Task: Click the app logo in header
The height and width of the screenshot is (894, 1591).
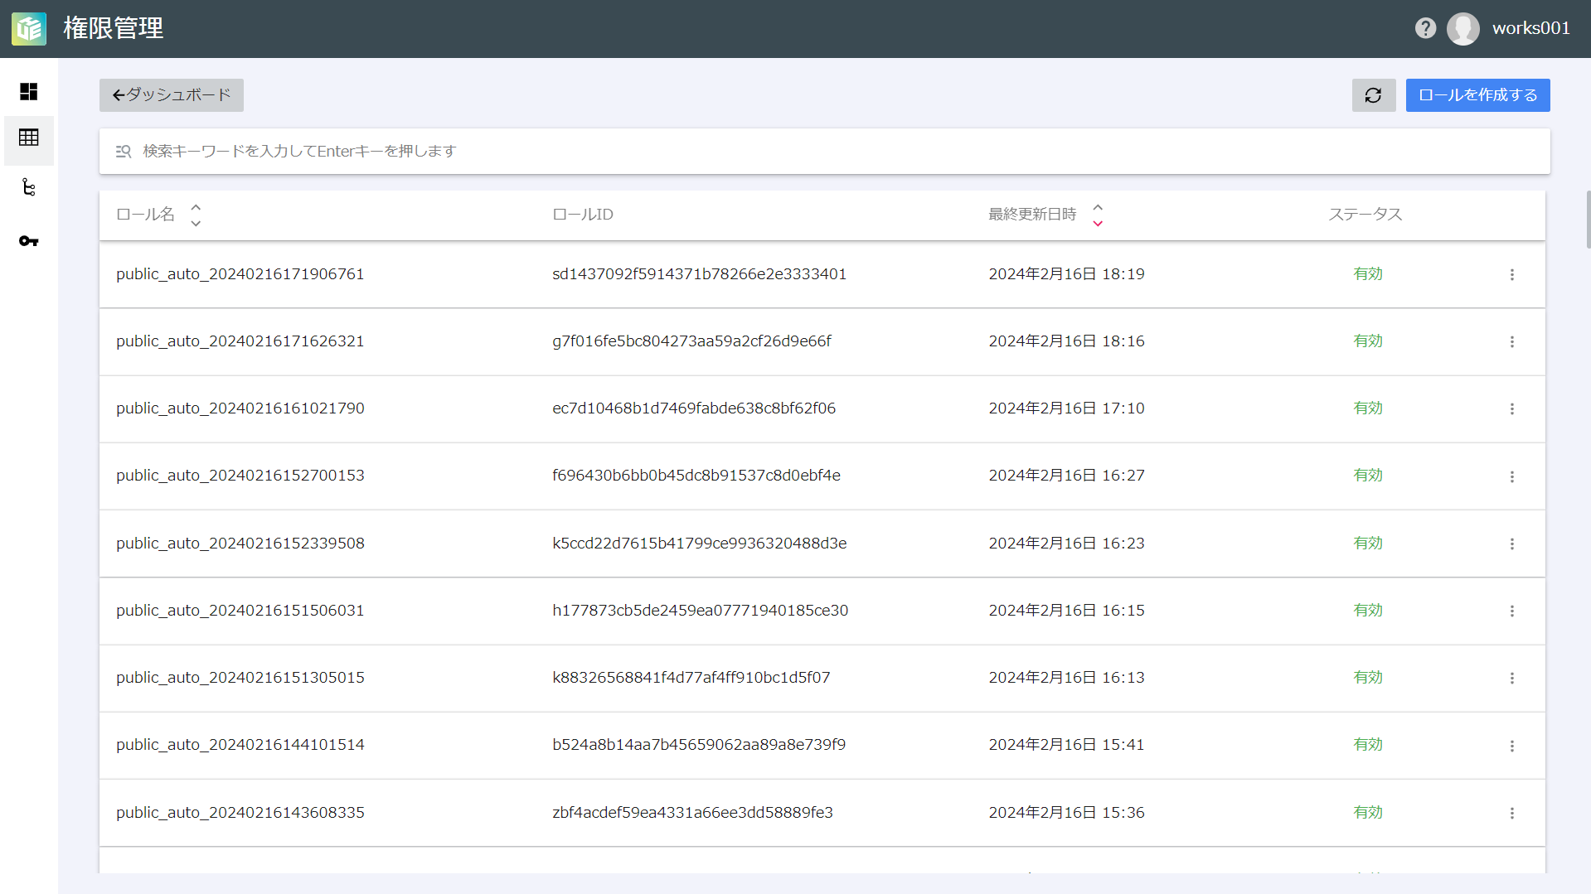Action: [29, 29]
